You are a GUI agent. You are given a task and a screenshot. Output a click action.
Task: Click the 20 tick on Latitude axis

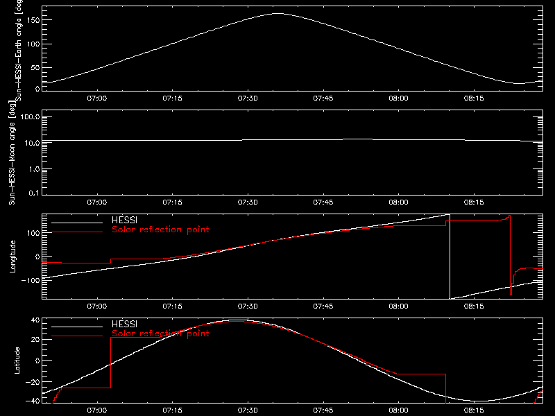coord(35,340)
